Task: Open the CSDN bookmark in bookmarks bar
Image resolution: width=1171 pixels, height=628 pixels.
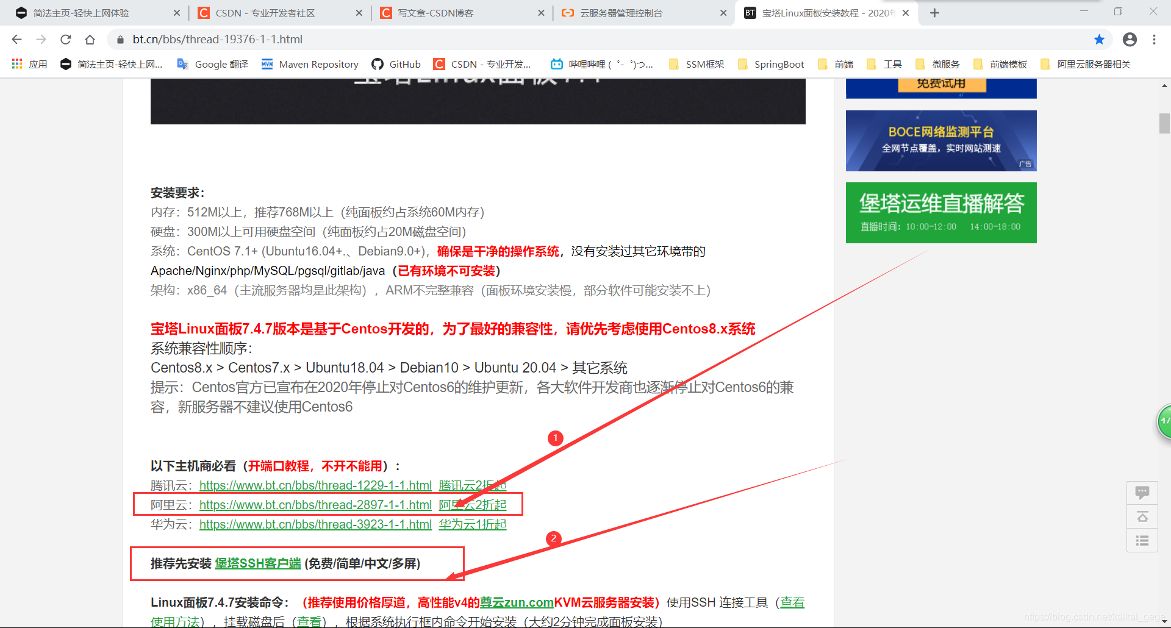Action: pos(482,64)
